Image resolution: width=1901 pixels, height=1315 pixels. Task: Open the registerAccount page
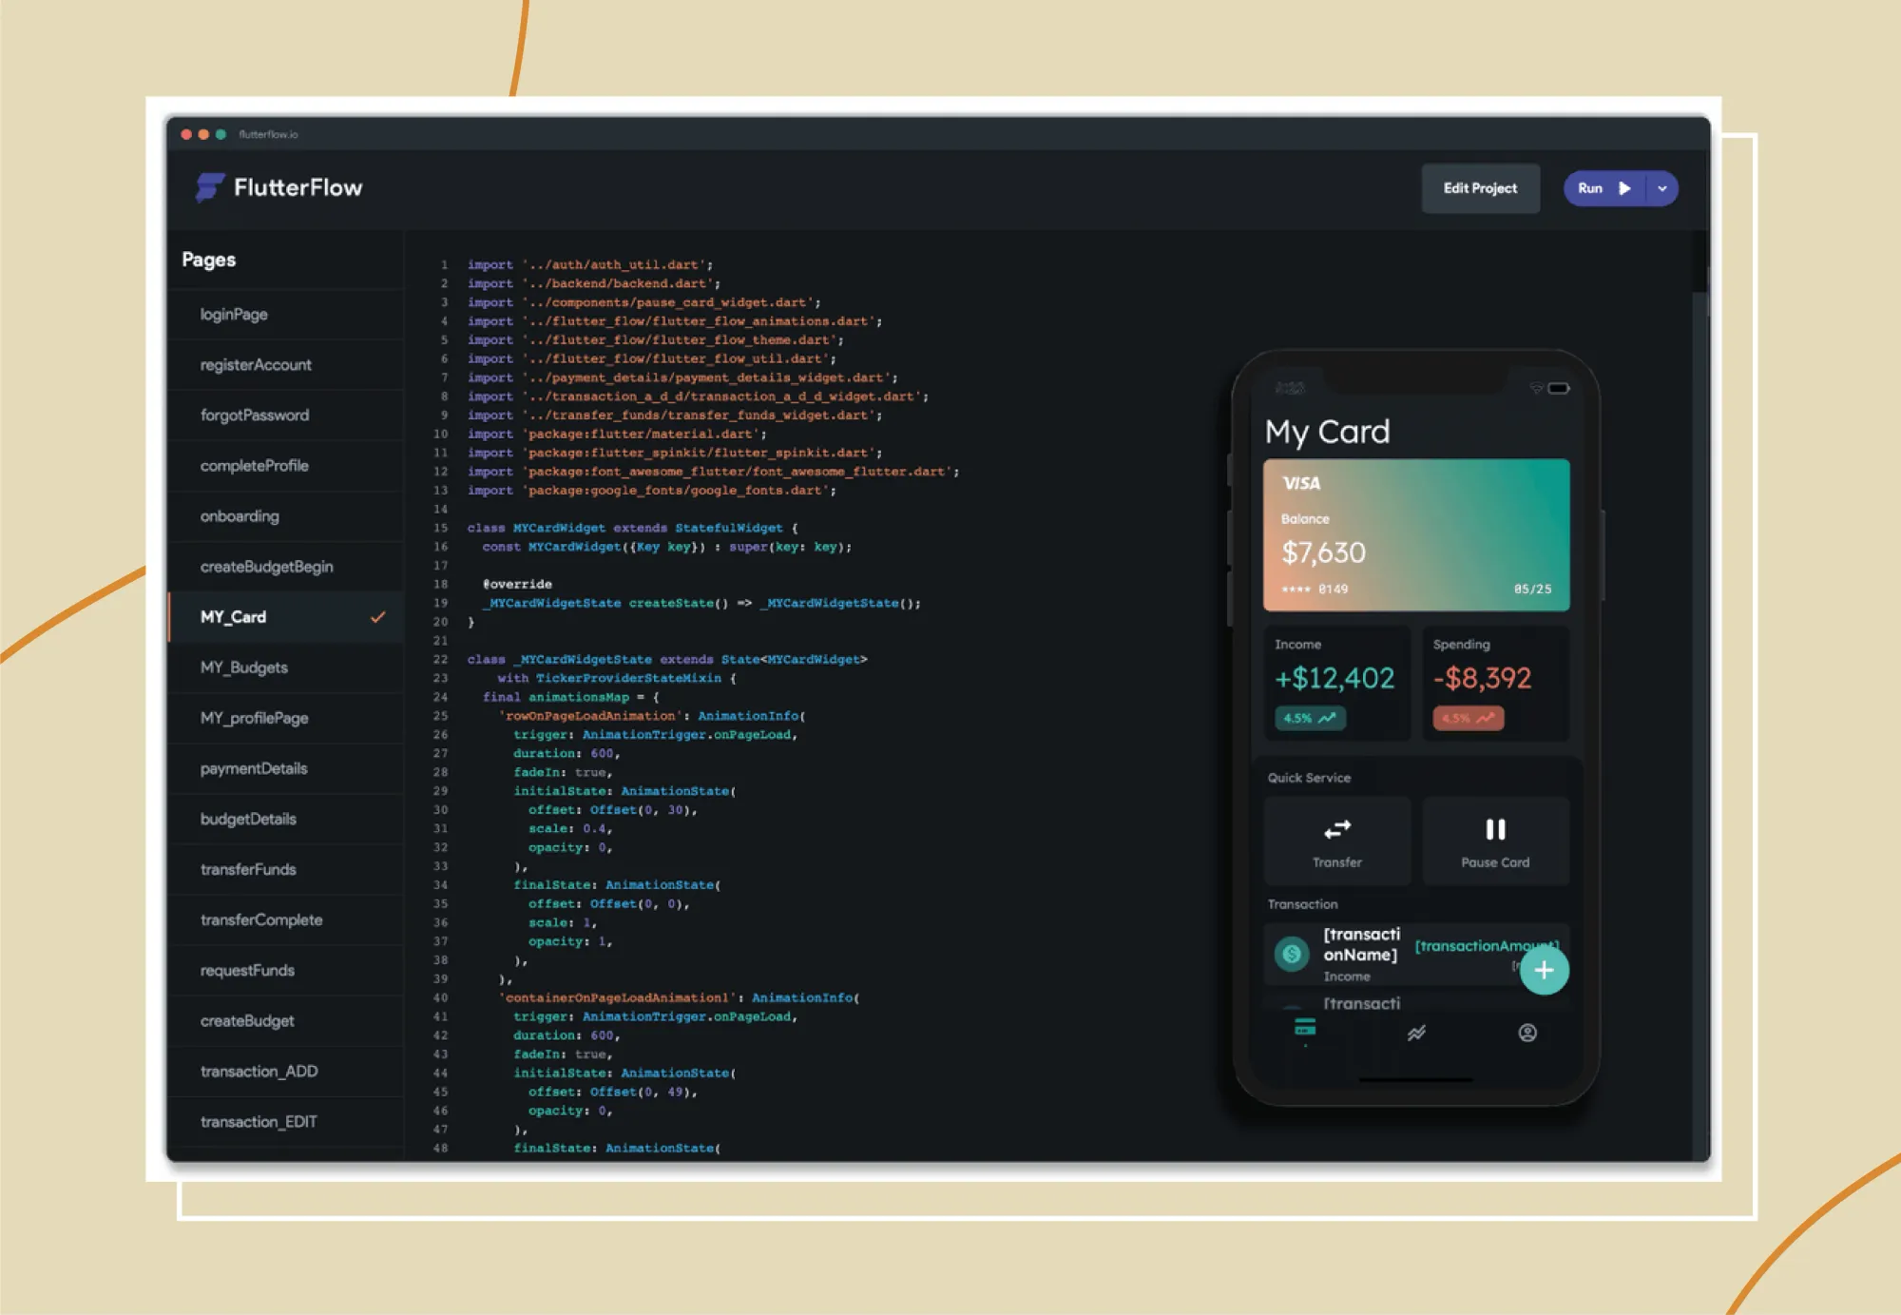click(x=285, y=365)
